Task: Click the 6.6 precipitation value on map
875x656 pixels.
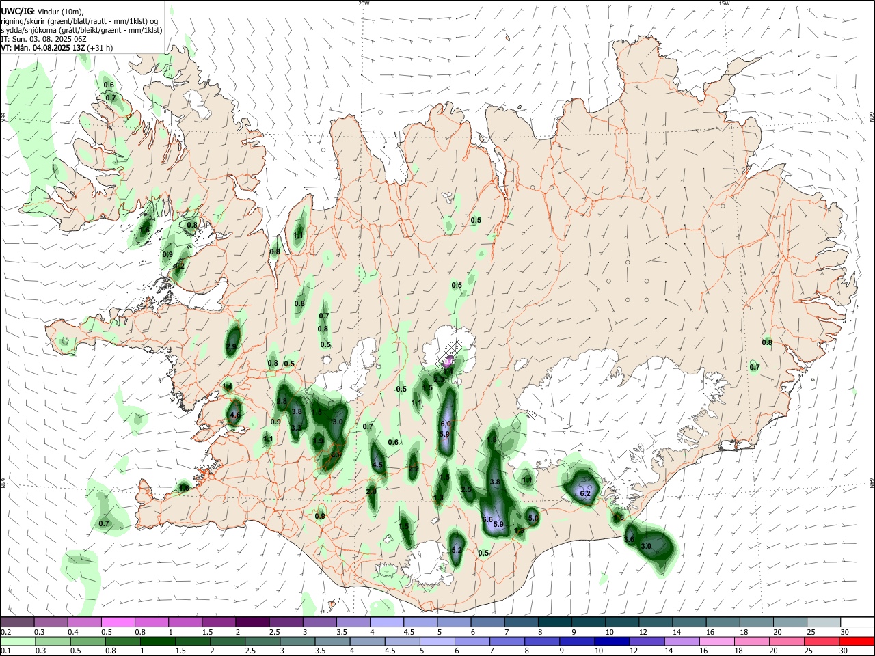Action: (x=487, y=519)
